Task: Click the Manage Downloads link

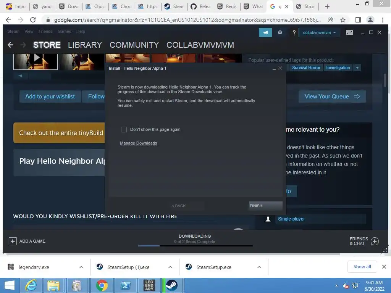Action: [138, 143]
